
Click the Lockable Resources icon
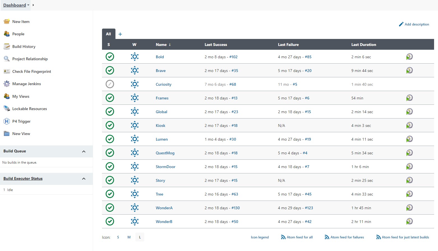point(7,109)
